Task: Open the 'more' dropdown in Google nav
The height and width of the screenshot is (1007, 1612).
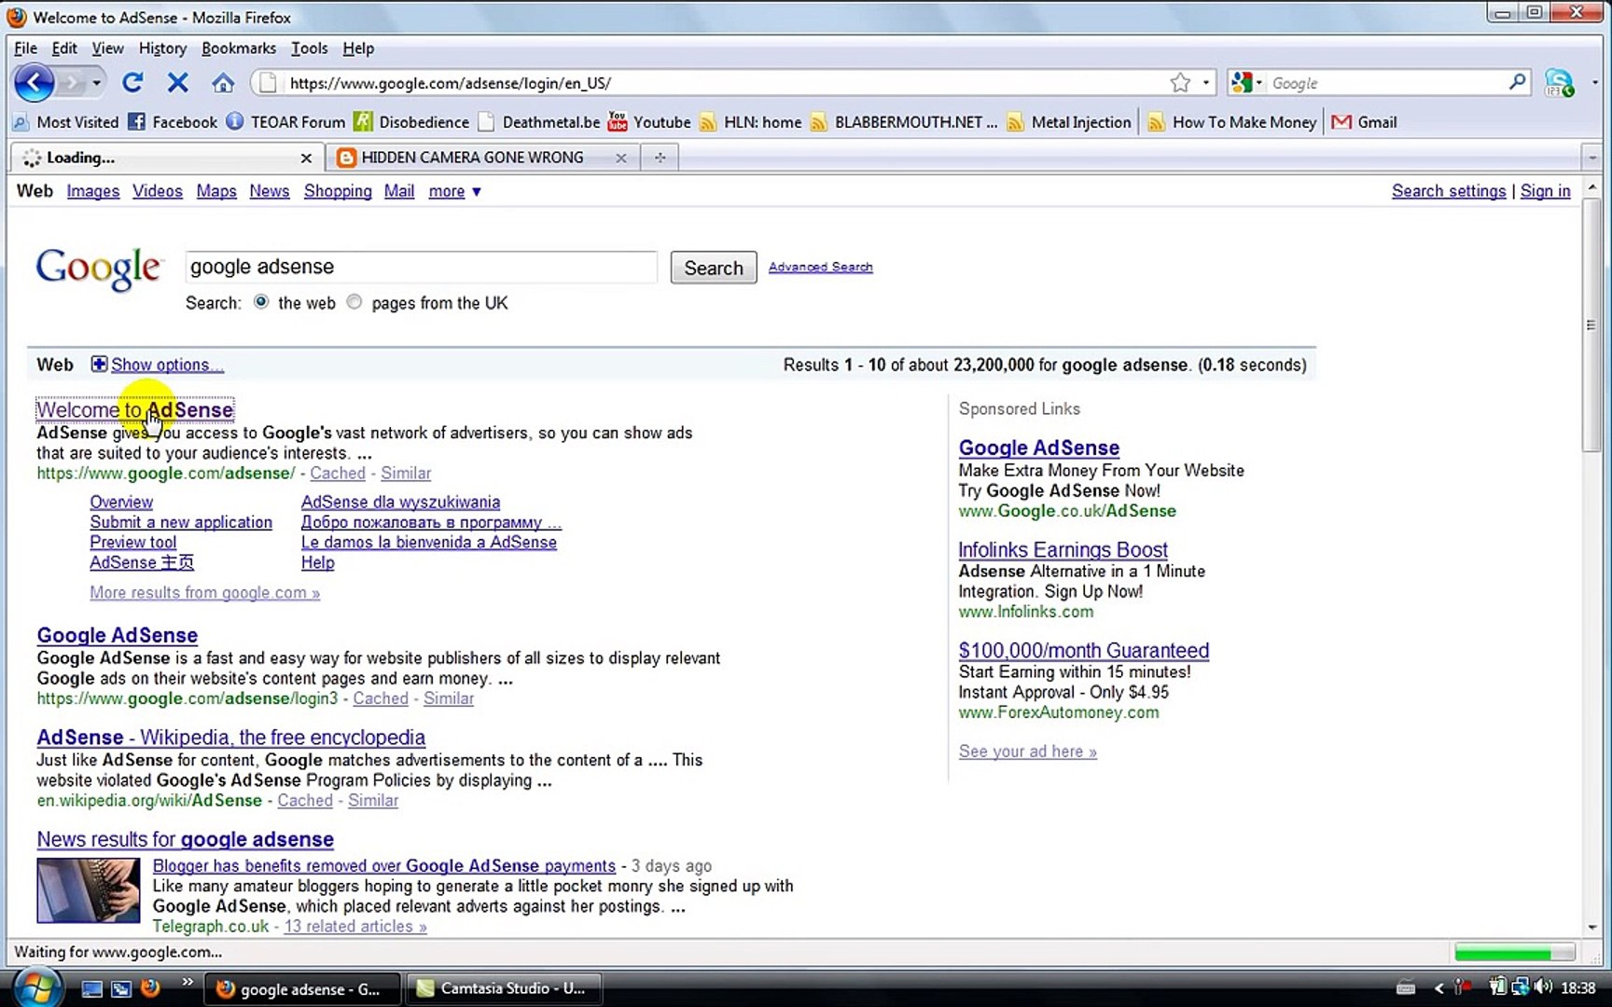Action: tap(455, 191)
